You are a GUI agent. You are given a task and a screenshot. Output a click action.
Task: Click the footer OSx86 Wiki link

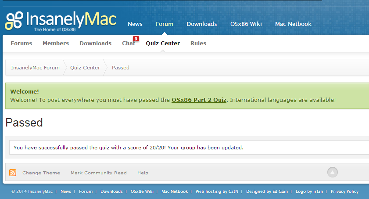pos(142,192)
